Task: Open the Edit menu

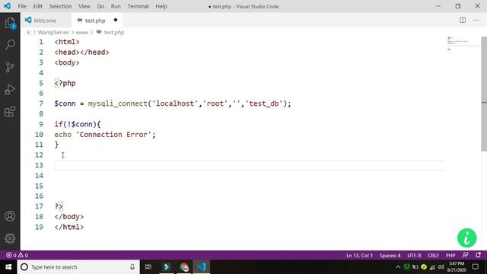Action: (37, 6)
